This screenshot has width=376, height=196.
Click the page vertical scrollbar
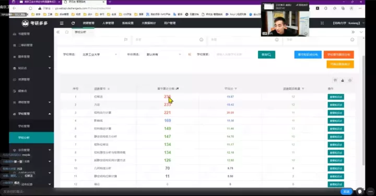[x=363, y=110]
